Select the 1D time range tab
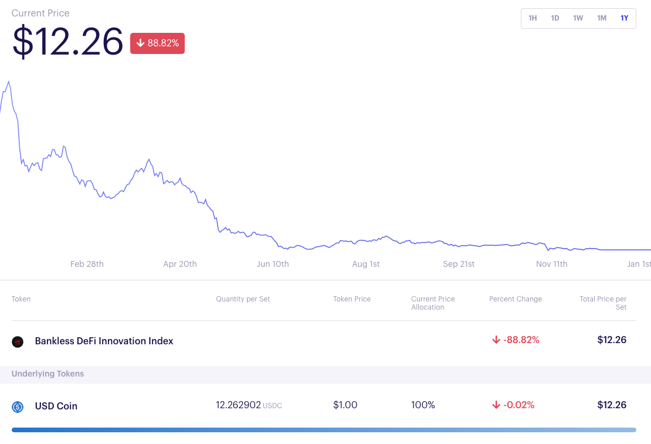 click(555, 18)
